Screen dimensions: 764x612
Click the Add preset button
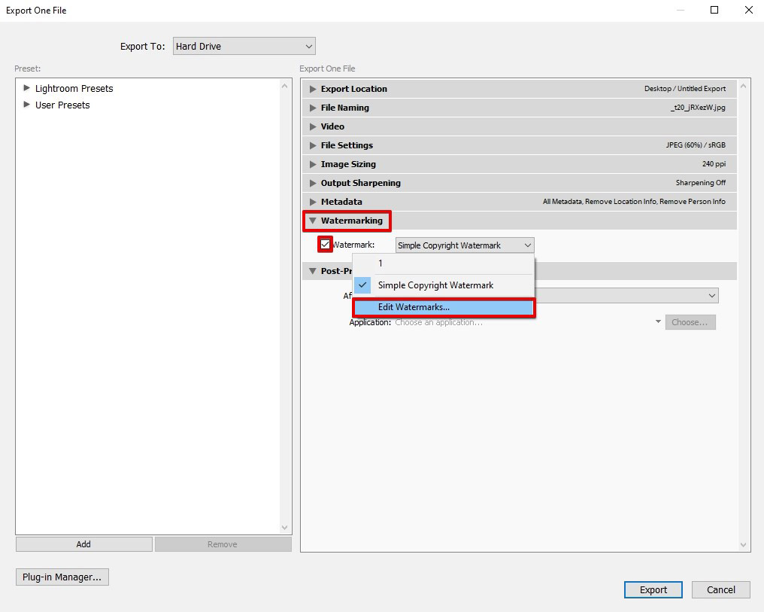[83, 544]
